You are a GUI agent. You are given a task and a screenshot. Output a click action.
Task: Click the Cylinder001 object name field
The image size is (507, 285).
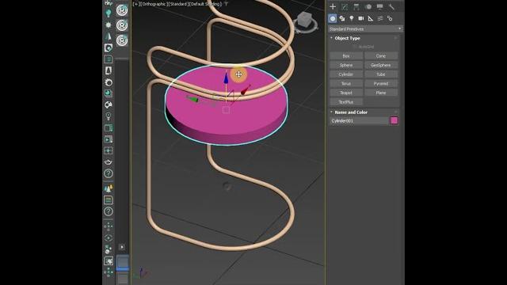(x=359, y=121)
